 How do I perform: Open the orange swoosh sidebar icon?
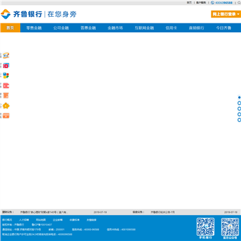point(6,55)
